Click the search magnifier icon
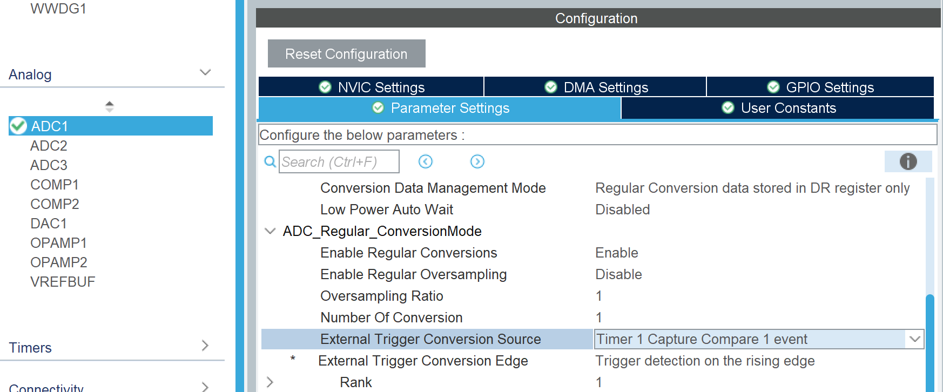Image resolution: width=943 pixels, height=392 pixels. [x=270, y=161]
